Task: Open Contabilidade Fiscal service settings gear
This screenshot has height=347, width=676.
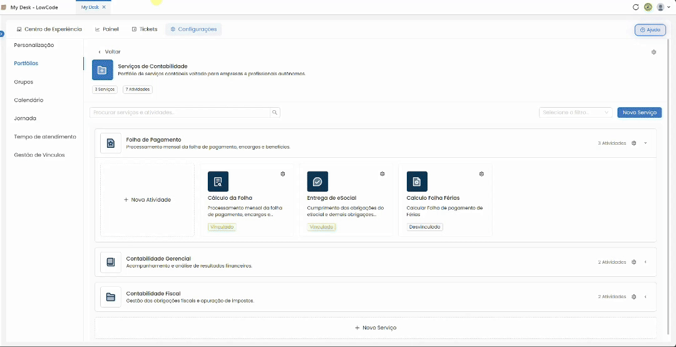Action: pyautogui.click(x=633, y=296)
